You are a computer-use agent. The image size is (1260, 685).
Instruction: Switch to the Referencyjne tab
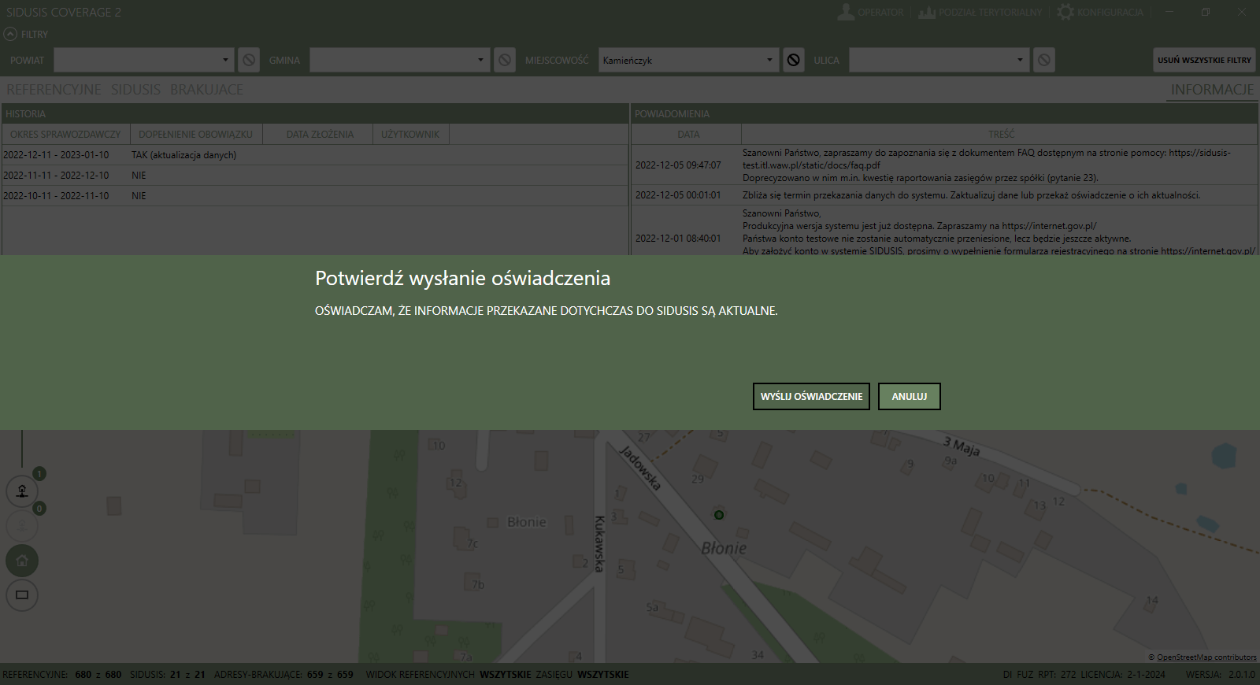[x=54, y=90]
